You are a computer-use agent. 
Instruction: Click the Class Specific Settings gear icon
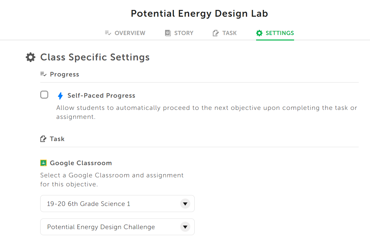point(31,57)
